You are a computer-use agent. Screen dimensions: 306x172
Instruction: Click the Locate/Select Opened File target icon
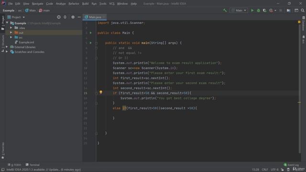point(59,17)
